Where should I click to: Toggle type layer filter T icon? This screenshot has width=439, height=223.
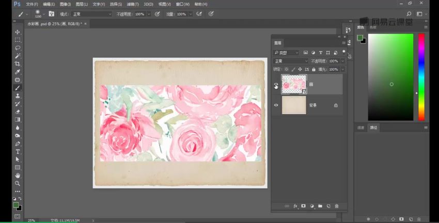321,53
